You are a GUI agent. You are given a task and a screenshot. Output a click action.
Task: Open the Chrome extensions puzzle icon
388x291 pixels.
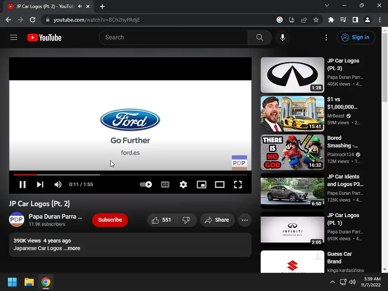(331, 20)
